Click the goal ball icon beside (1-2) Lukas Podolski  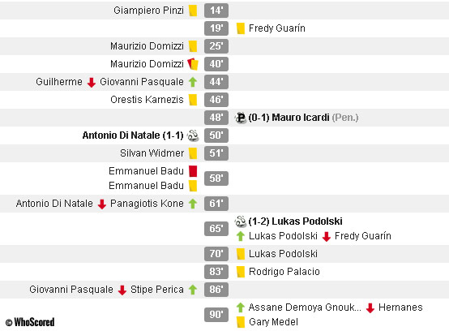coord(241,221)
